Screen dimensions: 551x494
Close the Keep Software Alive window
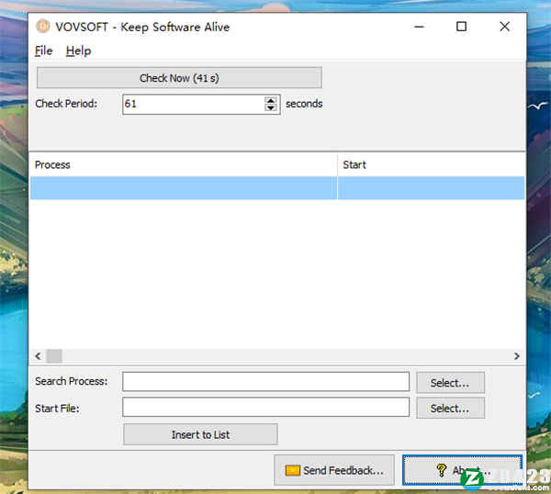tap(504, 27)
